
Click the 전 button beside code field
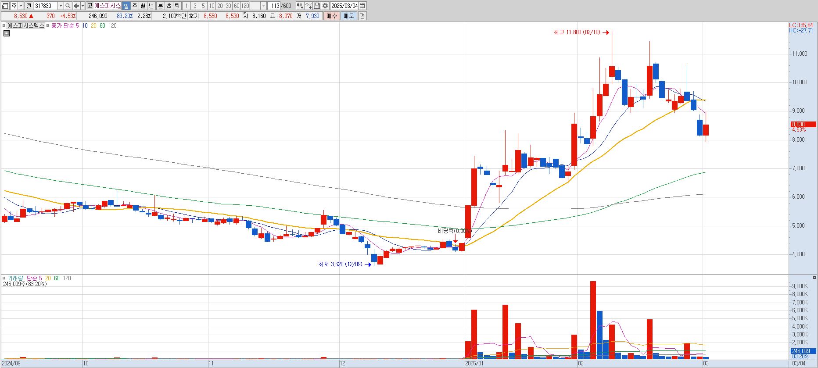29,6
